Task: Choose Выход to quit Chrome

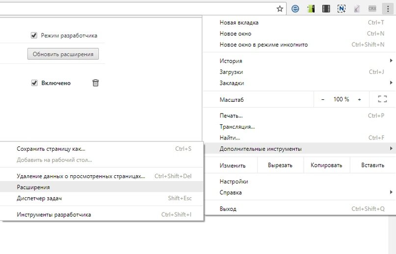Action: coord(299,208)
